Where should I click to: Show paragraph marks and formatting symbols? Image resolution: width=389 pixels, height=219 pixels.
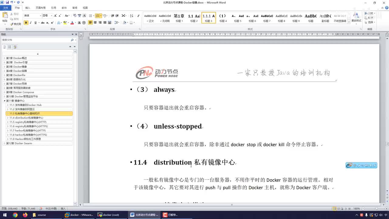coord(139,16)
